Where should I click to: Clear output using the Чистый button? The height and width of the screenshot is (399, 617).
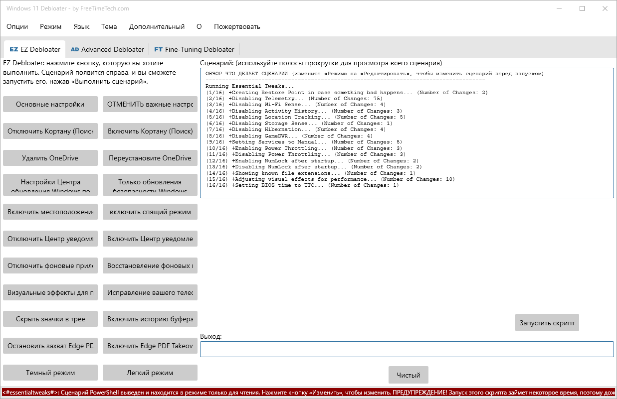pos(408,375)
